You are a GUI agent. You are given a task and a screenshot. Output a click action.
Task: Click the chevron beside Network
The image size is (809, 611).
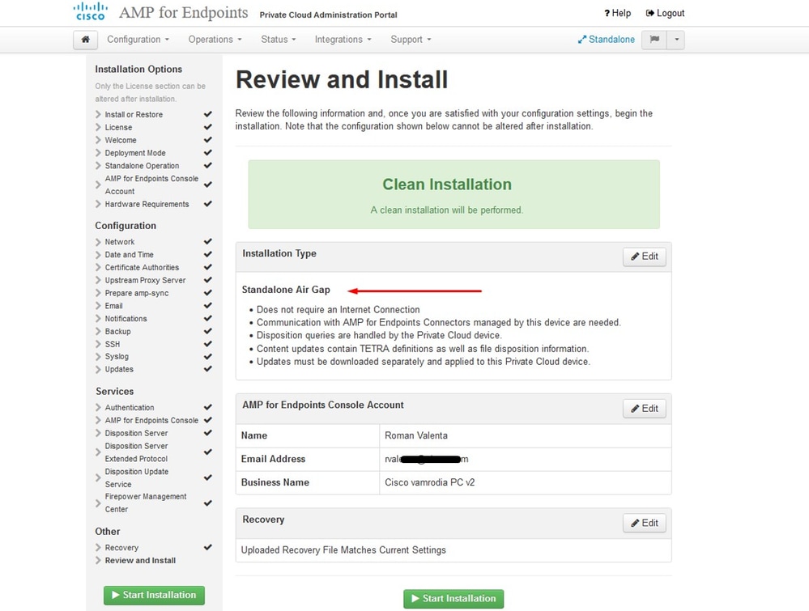point(98,242)
